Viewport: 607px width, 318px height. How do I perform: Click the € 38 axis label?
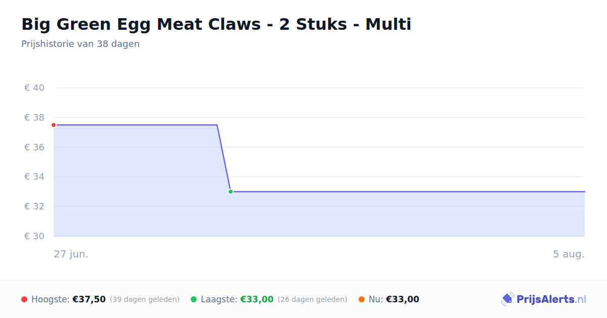34,118
